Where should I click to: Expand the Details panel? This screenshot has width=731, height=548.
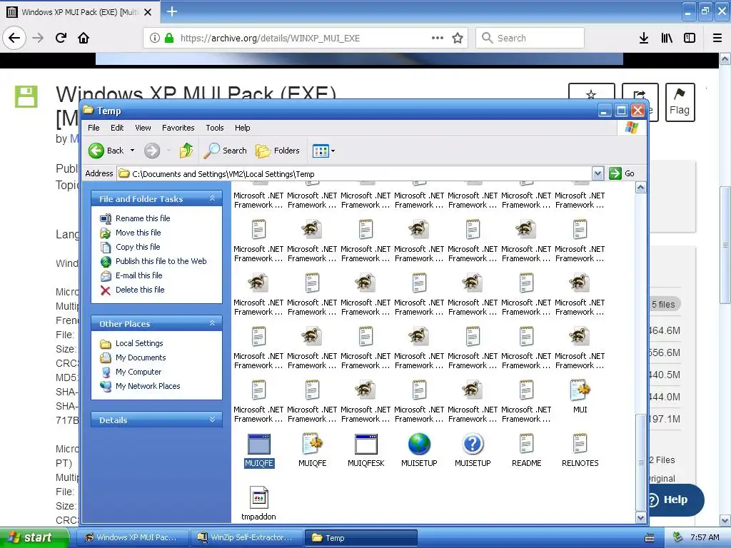(212, 420)
